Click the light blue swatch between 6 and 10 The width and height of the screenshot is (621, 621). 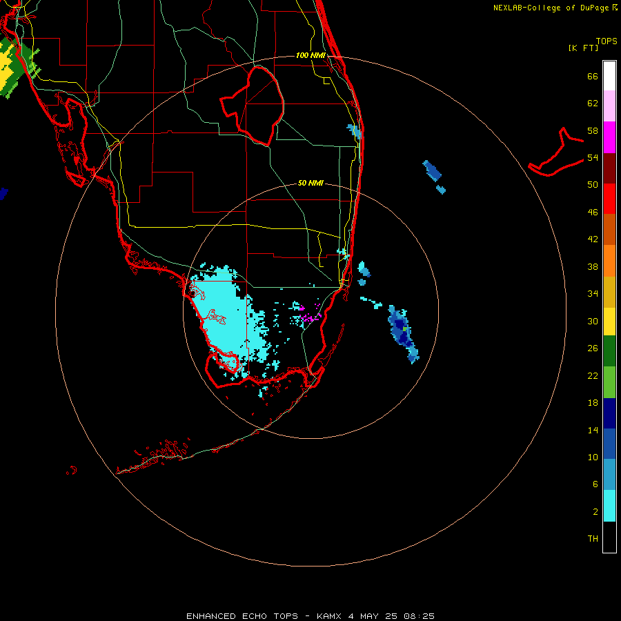coord(609,475)
